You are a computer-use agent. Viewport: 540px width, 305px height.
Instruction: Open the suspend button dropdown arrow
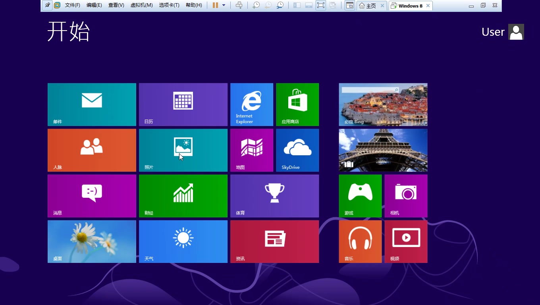click(x=223, y=5)
